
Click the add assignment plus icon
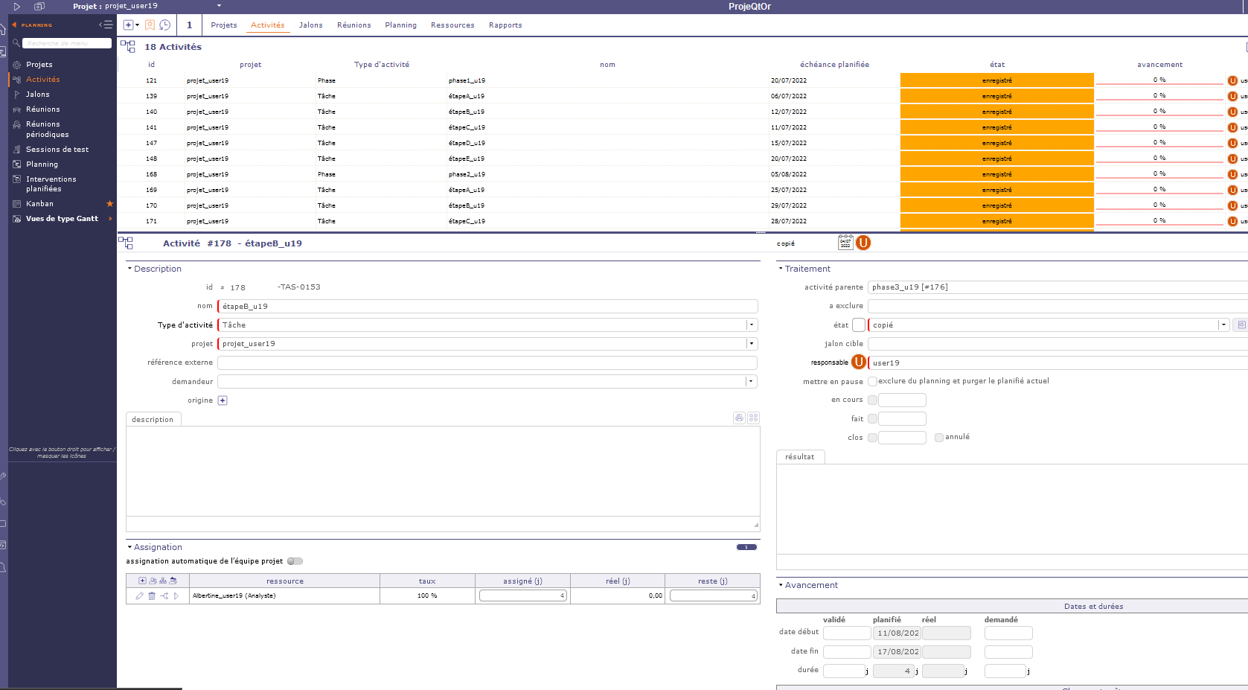tap(142, 581)
